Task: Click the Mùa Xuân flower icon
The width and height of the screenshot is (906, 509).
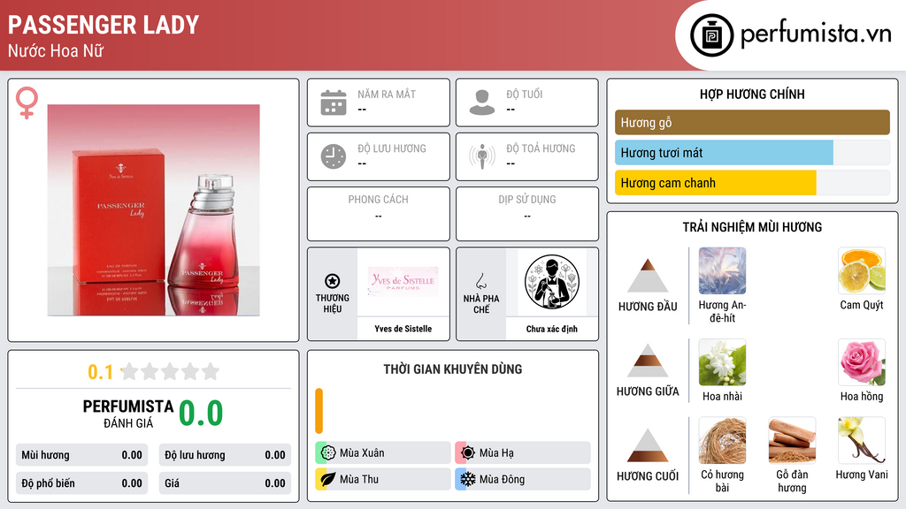Action: (328, 453)
